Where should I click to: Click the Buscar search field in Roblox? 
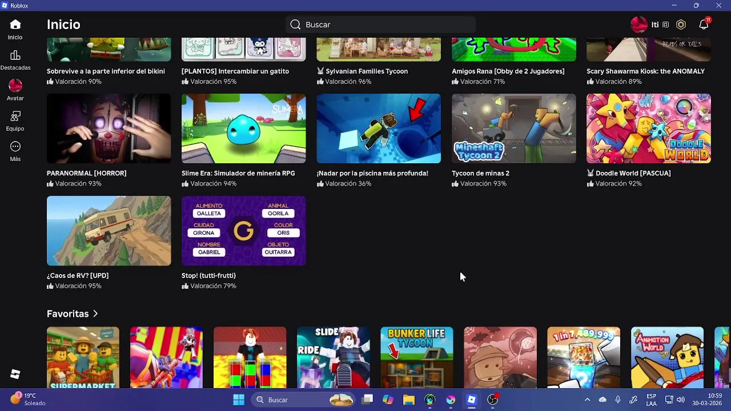coord(380,25)
